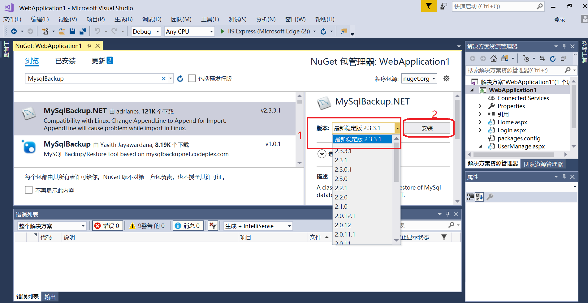Expand the Home.aspx node
Viewport: 588px width, 303px height.
pos(480,122)
